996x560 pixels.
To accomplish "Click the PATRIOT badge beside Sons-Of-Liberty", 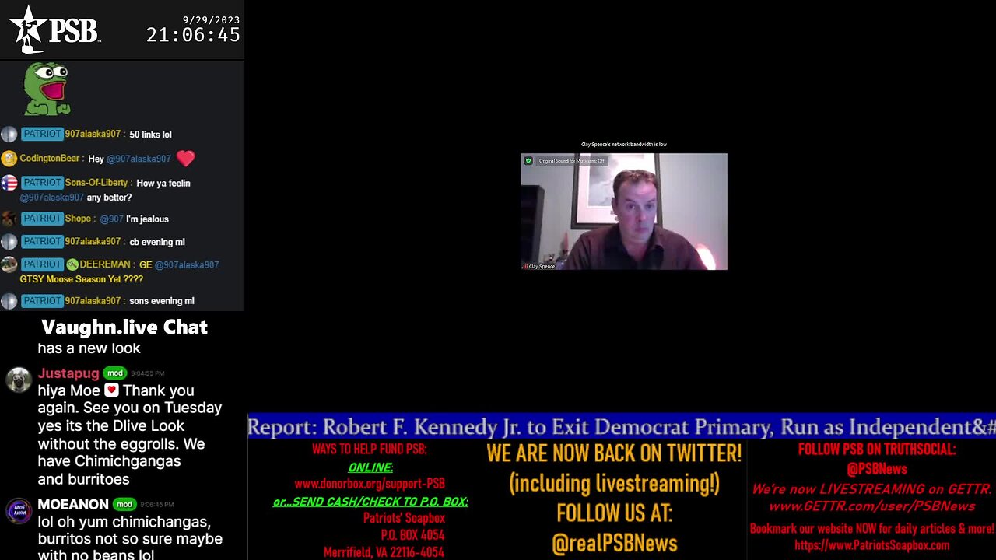I will pyautogui.click(x=42, y=183).
